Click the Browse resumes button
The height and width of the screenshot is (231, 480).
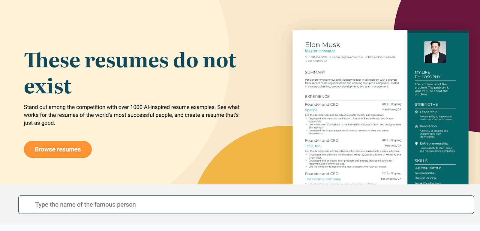[58, 149]
